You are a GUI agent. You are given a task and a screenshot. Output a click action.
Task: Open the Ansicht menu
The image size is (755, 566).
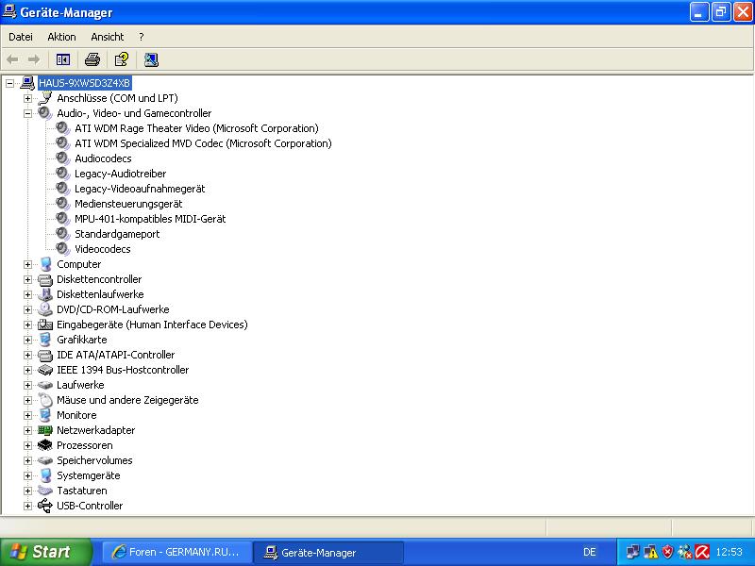point(108,37)
